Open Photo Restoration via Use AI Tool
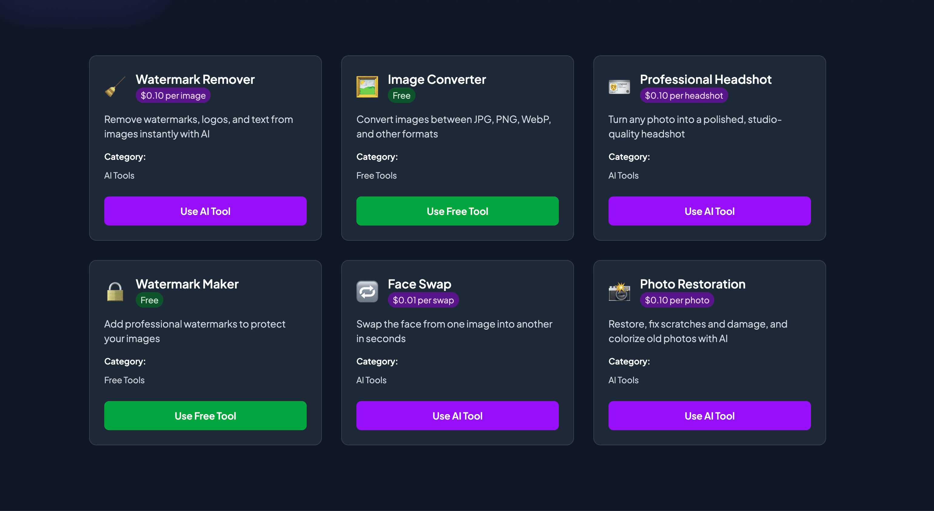Screen dimensions: 934x511 [709, 416]
